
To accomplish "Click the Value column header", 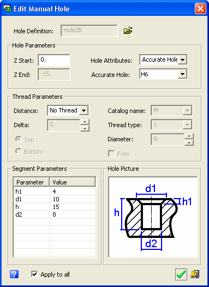I will (x=73, y=182).
